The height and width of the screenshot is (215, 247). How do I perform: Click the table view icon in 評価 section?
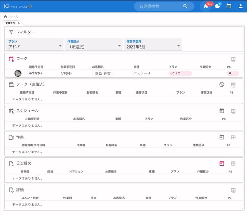coord(233,190)
